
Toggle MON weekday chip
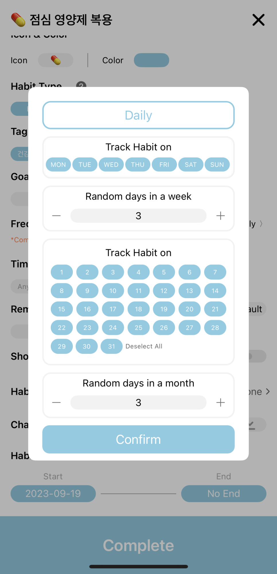tap(58, 165)
